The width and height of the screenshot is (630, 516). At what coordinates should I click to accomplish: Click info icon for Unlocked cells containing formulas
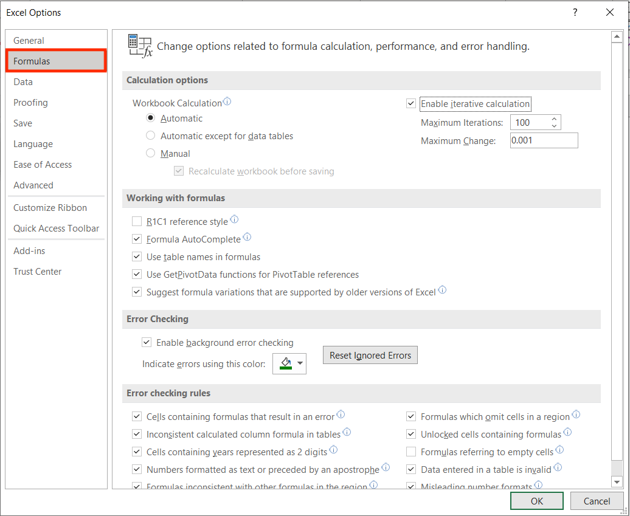click(568, 432)
